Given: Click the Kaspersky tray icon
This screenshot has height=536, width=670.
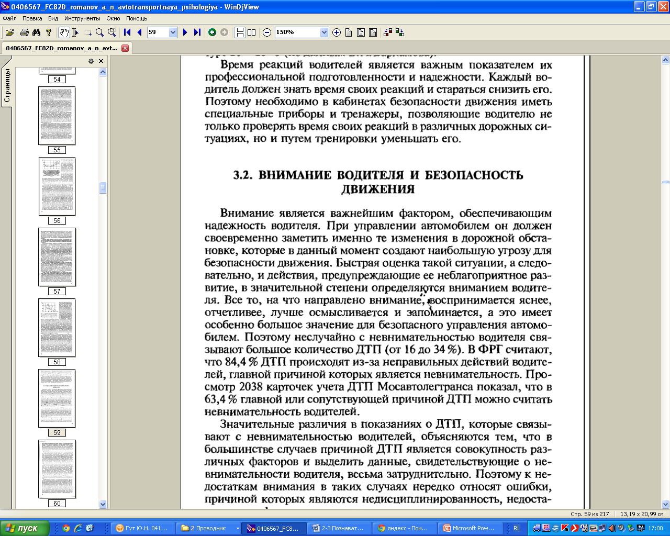Looking at the screenshot, I should (565, 528).
